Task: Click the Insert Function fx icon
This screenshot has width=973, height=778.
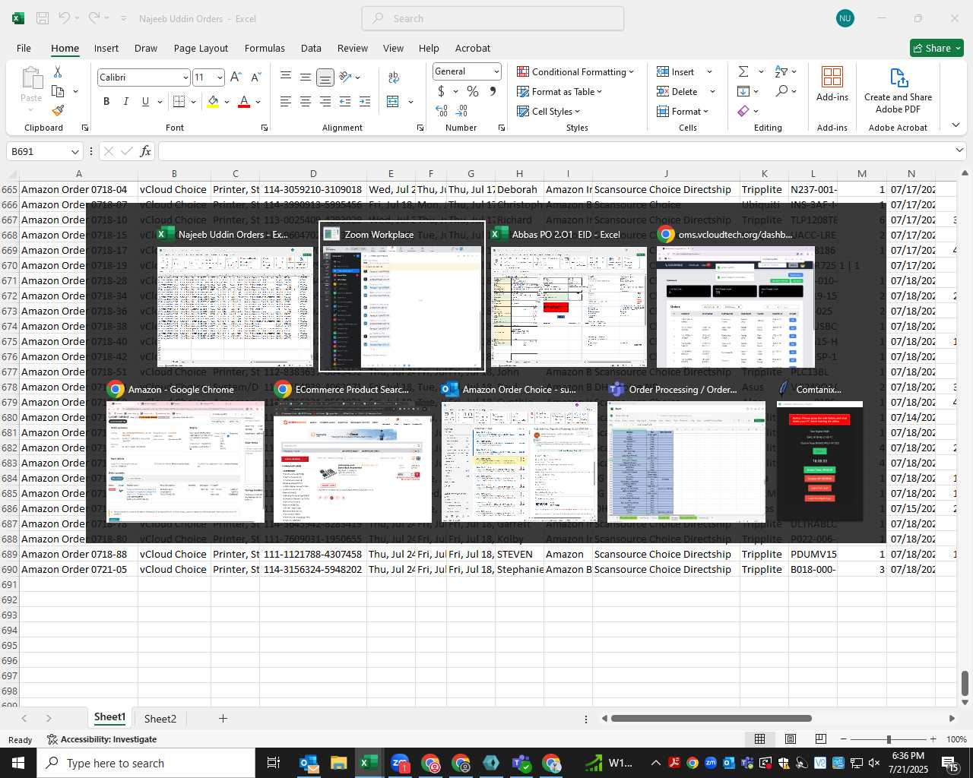Action: tap(145, 151)
